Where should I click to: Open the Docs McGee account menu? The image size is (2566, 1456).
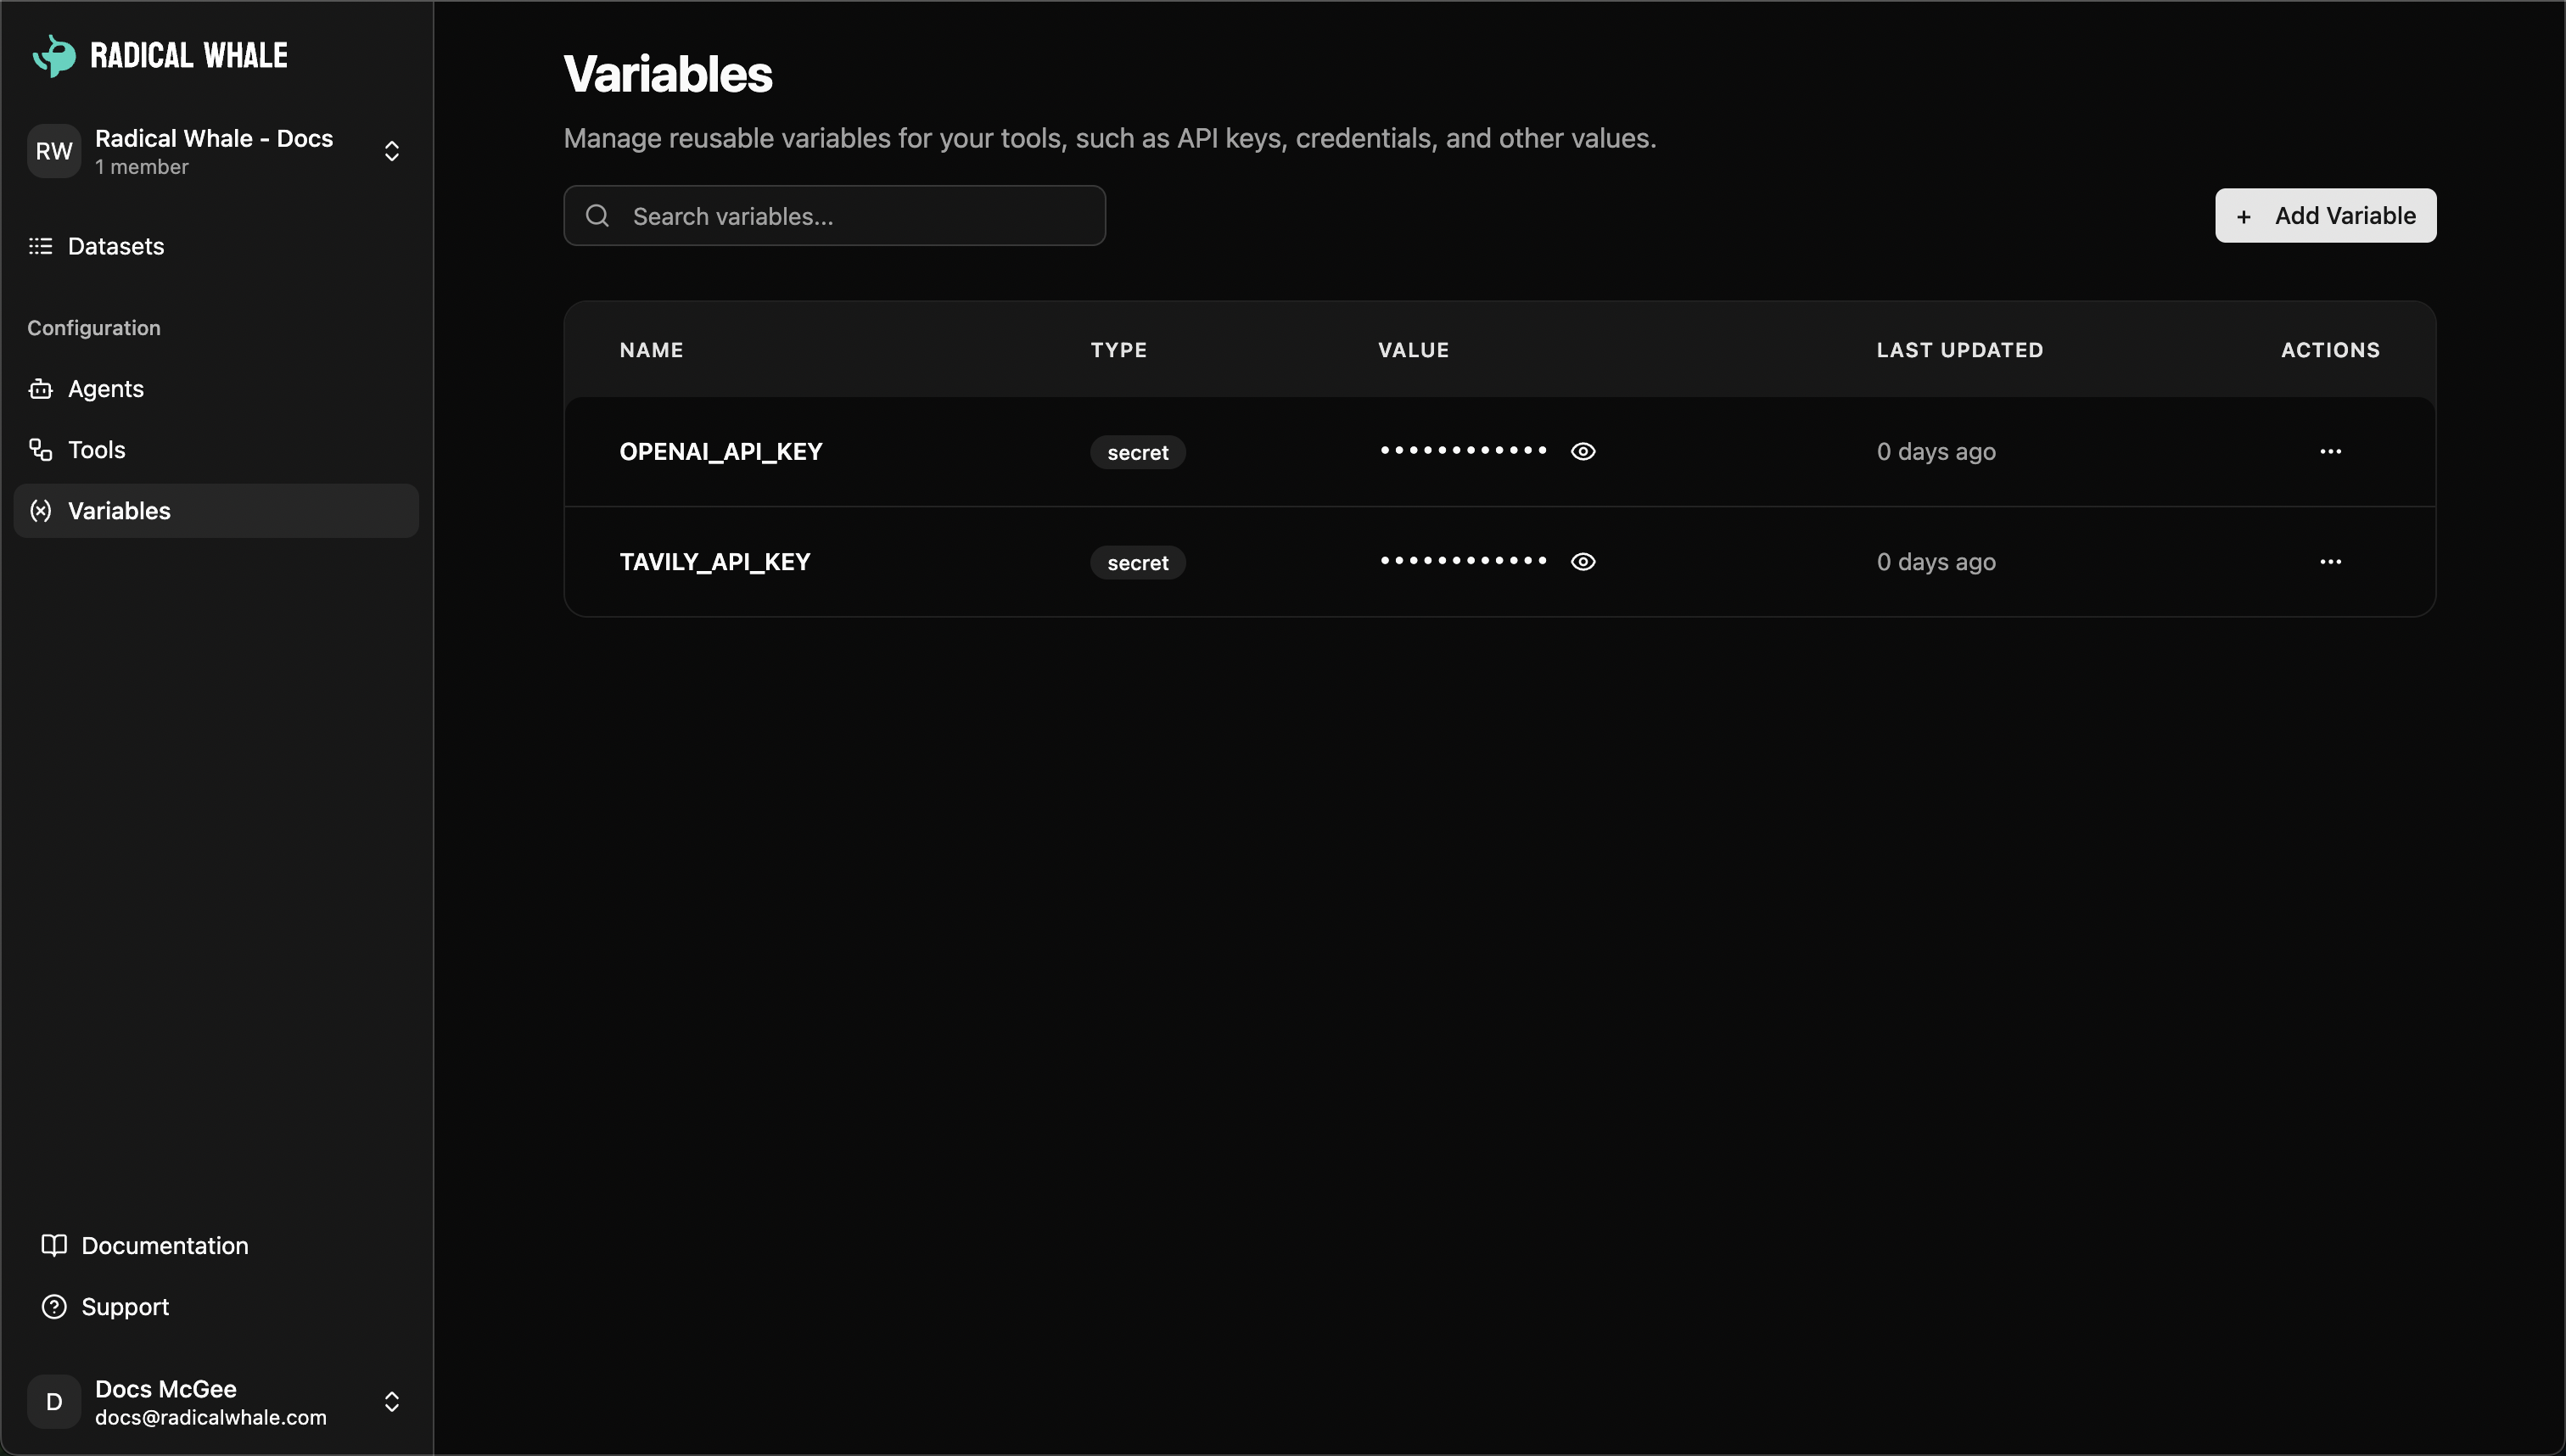point(392,1401)
